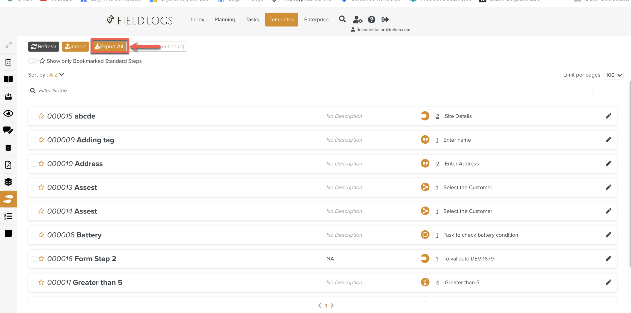Bookmark 000010 Address with the star

[41, 164]
